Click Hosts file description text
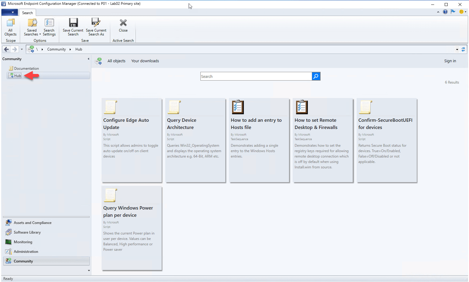The image size is (469, 282). [x=254, y=151]
